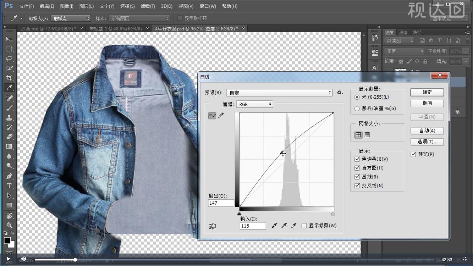
Task: Switch to the 通道 panel tab
Action: point(403,32)
